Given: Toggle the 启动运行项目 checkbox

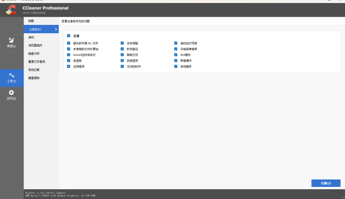Looking at the screenshot, I should [x=176, y=43].
